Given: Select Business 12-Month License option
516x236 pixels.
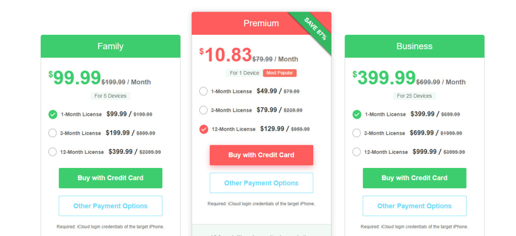Looking at the screenshot, I should (x=357, y=152).
